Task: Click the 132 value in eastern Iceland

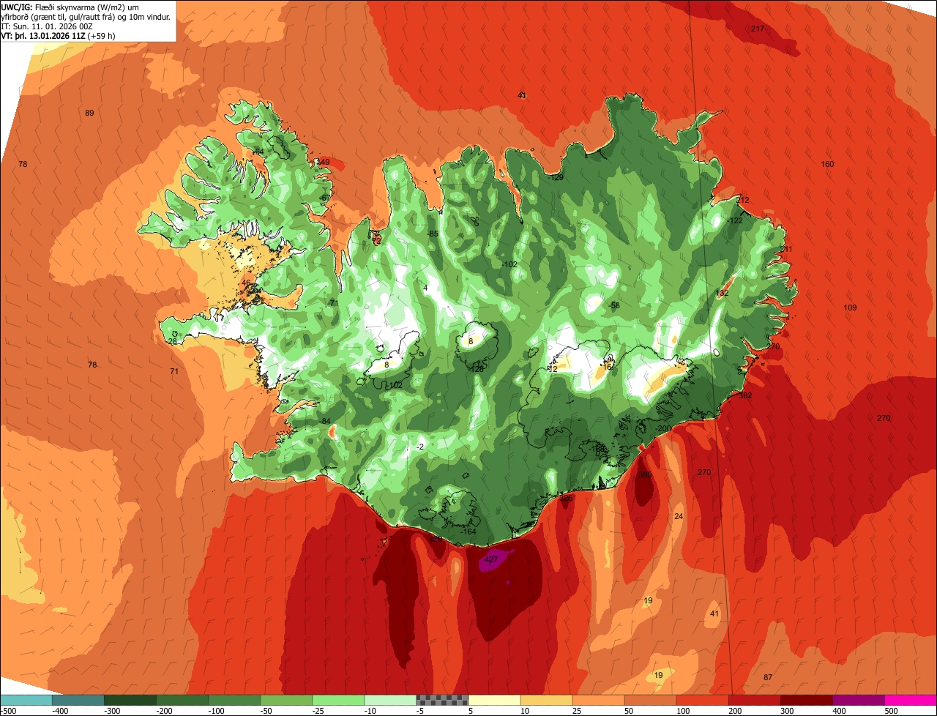Action: pyautogui.click(x=723, y=294)
